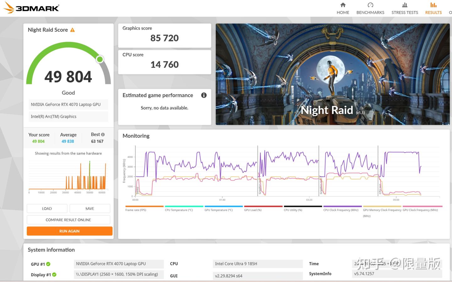Select the HOME menu label
This screenshot has width=452, height=282.
[343, 13]
